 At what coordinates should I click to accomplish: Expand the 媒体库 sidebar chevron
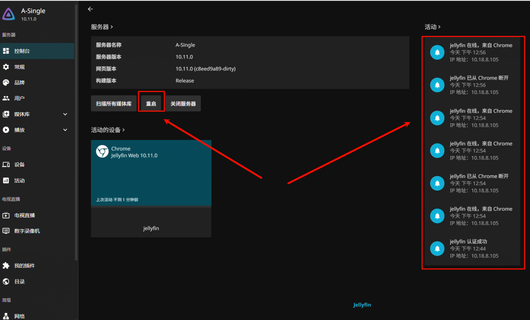[65, 114]
